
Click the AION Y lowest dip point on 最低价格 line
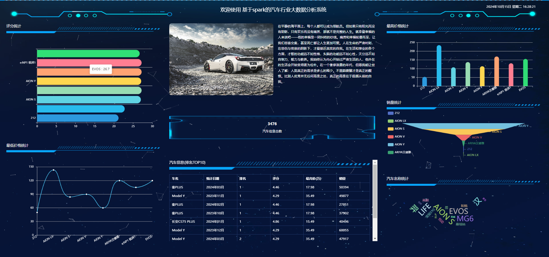[x=103, y=208]
